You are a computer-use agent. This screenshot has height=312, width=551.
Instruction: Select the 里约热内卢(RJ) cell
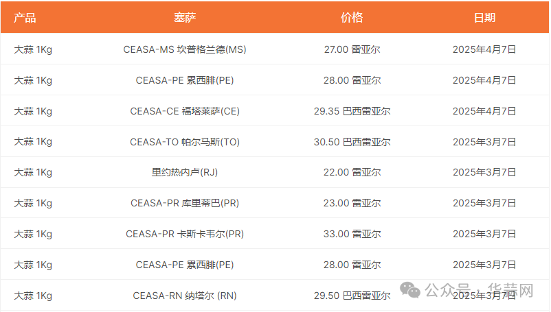click(185, 172)
